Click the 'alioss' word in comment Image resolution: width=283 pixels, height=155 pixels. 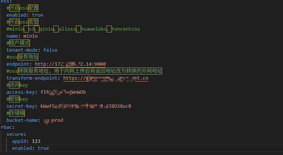click(67, 29)
